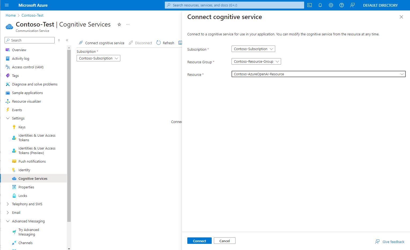The height and width of the screenshot is (250, 410).
Task: Click Refresh in the toolbar
Action: (x=165, y=43)
